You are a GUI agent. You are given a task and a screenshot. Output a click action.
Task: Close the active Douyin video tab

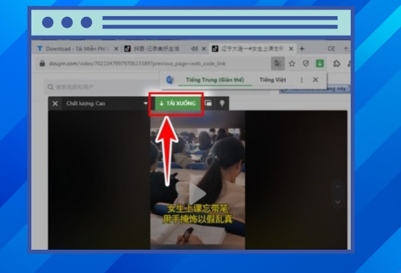coord(291,49)
